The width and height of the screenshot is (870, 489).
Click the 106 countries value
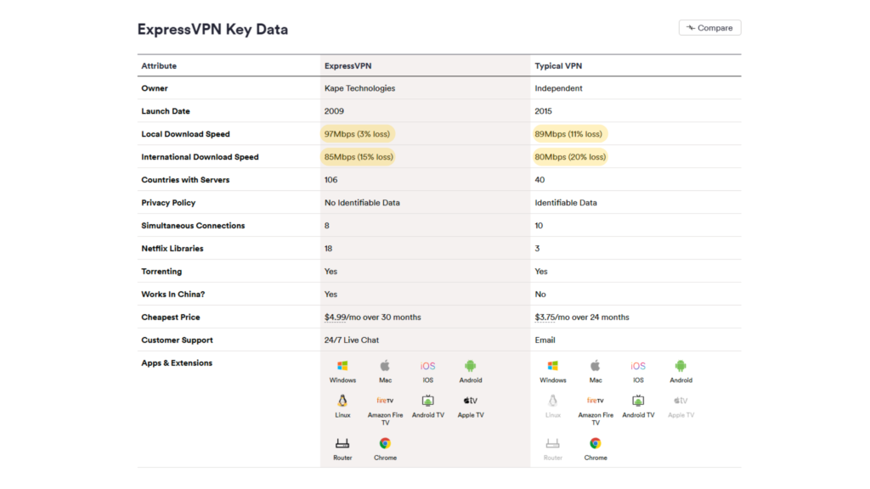point(330,180)
